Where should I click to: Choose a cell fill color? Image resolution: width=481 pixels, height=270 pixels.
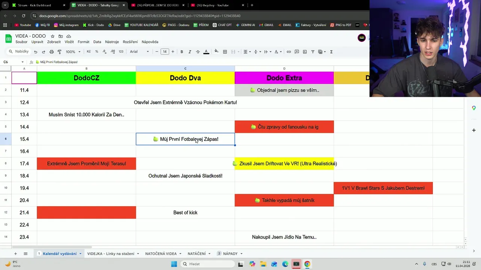(216, 52)
